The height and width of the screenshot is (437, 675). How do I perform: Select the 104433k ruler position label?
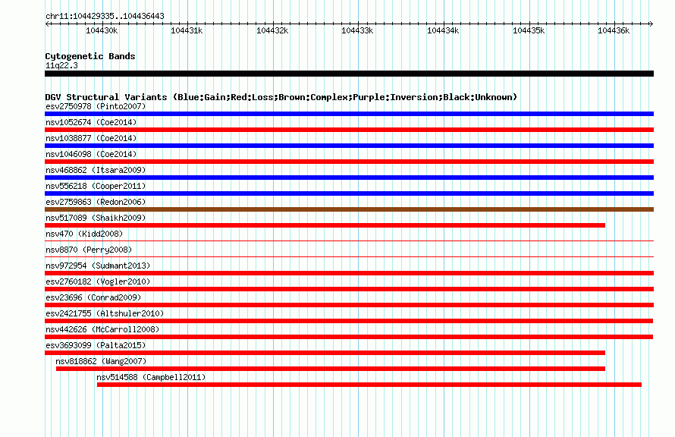(x=357, y=30)
